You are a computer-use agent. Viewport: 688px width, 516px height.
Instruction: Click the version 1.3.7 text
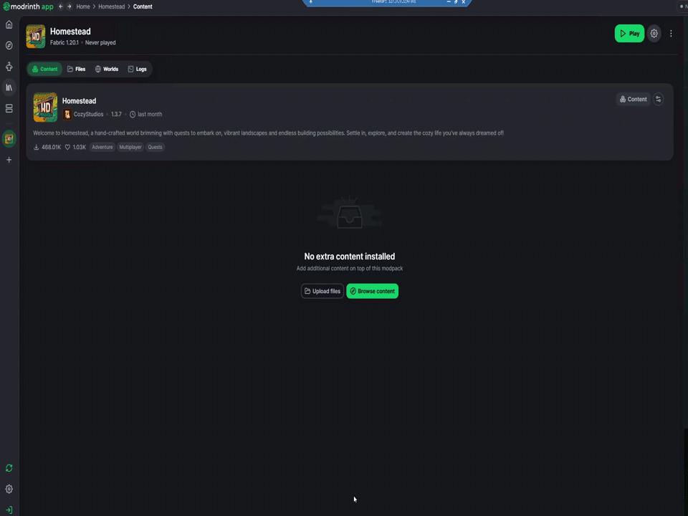coord(116,114)
